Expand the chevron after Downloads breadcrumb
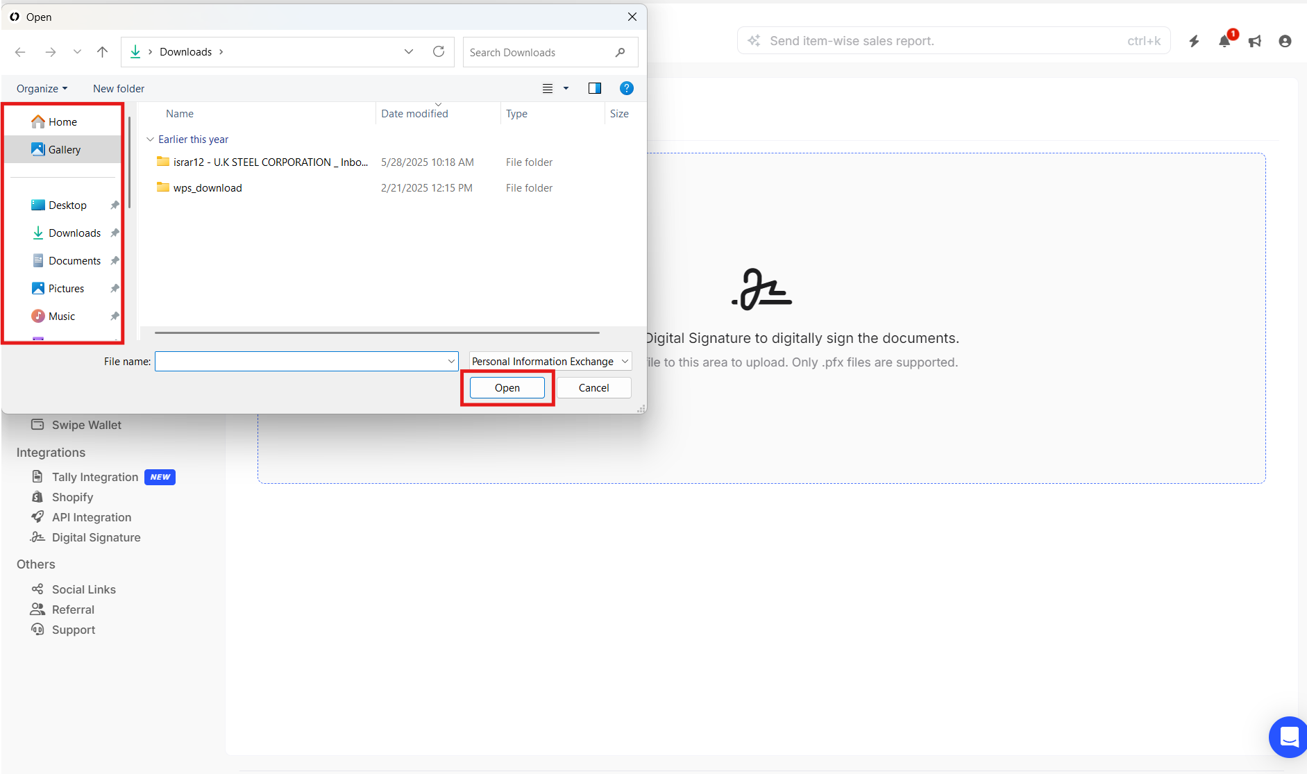The height and width of the screenshot is (774, 1307). click(x=221, y=52)
